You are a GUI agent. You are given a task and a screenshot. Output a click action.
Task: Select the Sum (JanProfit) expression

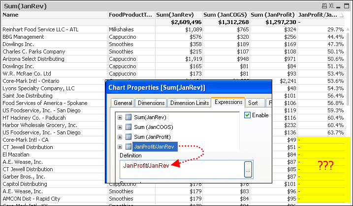click(152, 136)
